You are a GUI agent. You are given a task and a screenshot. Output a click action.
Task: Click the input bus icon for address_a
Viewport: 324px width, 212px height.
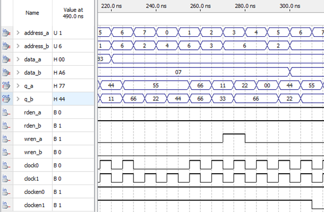pyautogui.click(x=6, y=33)
